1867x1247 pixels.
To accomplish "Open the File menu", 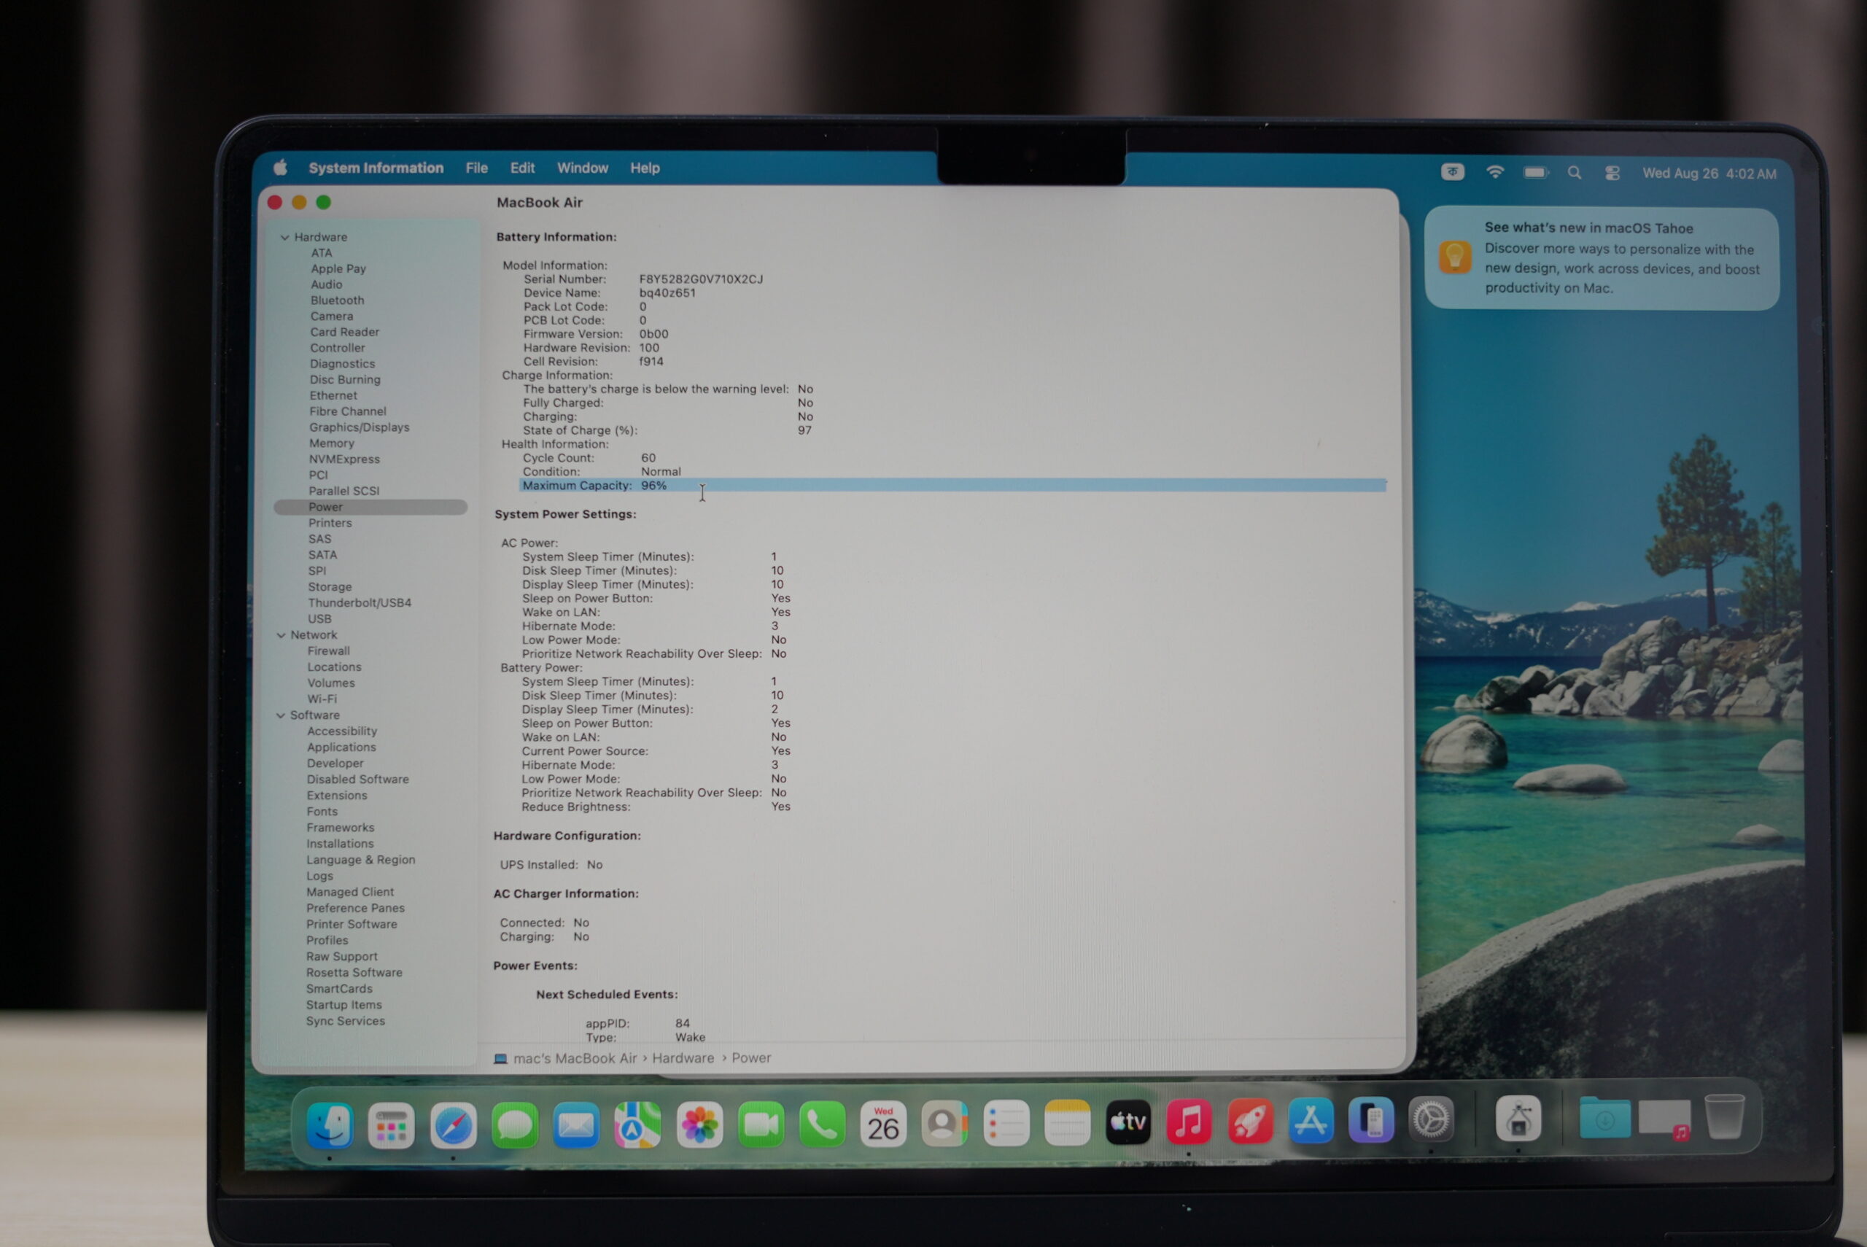I will [476, 168].
